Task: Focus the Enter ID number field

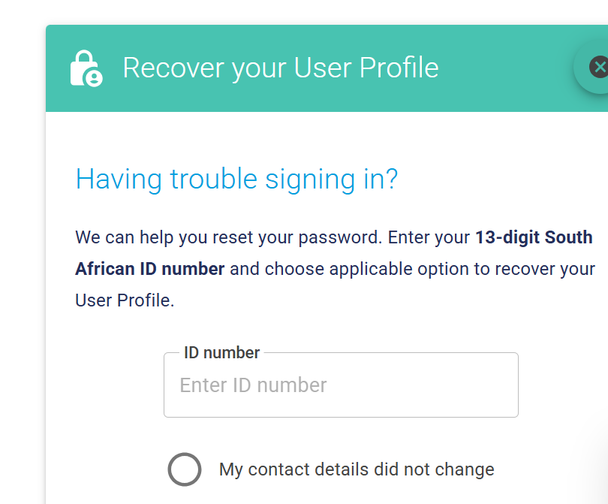Action: click(x=341, y=385)
